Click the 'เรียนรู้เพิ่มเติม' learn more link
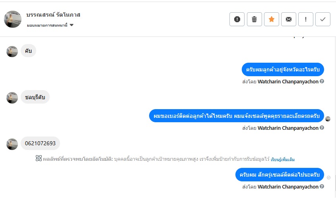 (x=283, y=160)
